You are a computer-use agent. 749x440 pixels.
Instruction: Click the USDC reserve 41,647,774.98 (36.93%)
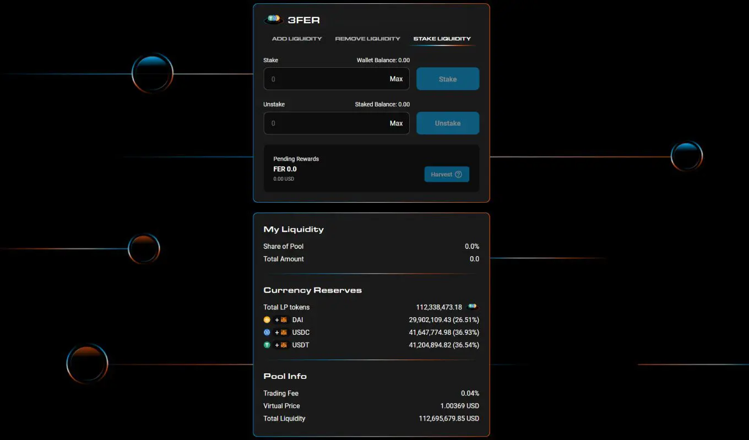pos(444,333)
